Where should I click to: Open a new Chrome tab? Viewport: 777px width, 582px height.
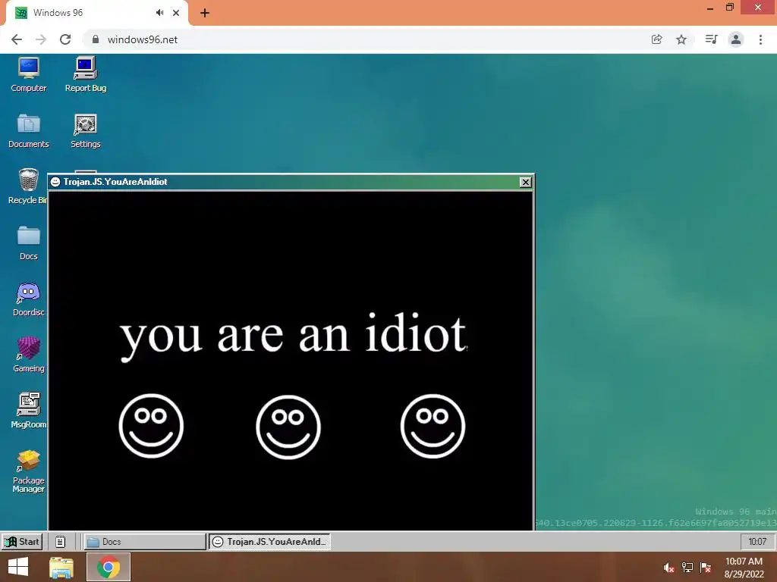(205, 13)
